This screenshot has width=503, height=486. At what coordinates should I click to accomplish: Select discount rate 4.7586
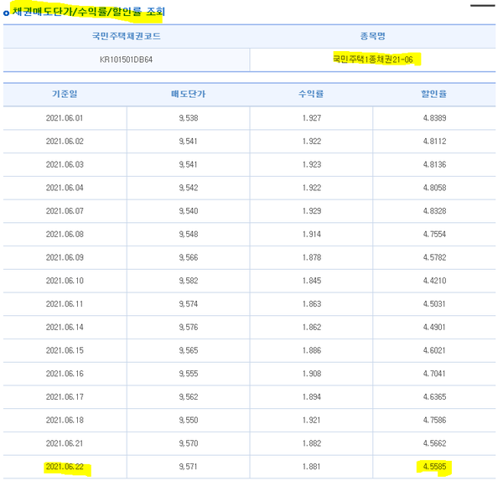(434, 421)
